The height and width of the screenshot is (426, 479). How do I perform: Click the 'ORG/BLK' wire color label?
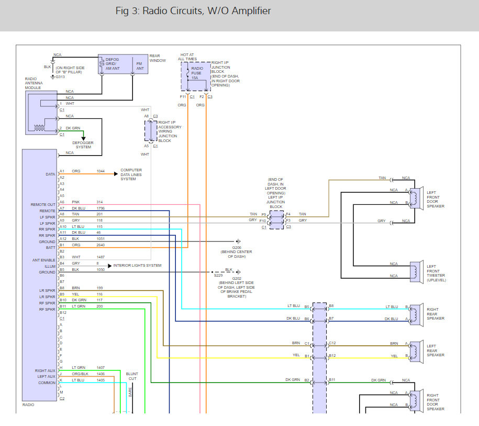[x=80, y=374]
